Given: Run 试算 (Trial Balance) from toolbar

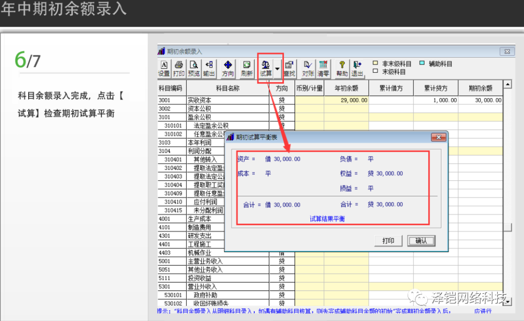Looking at the screenshot, I should (265, 68).
